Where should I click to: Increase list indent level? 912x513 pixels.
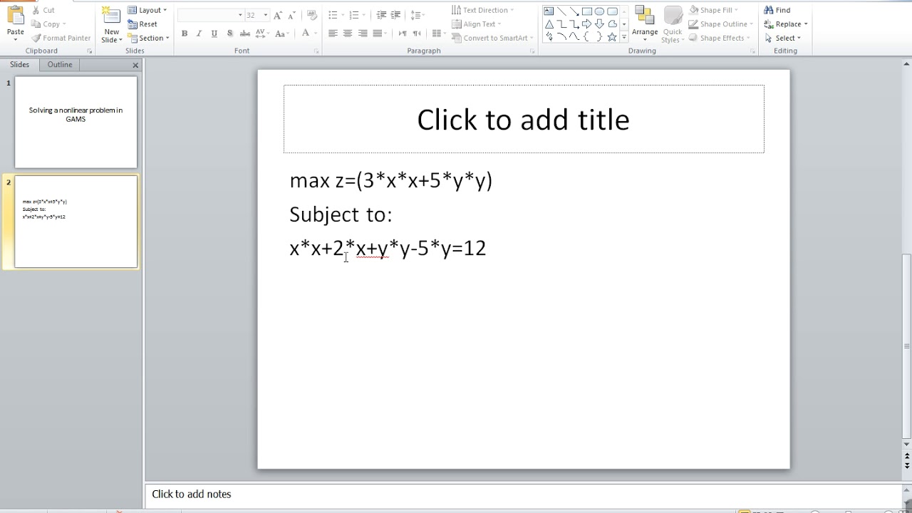coord(396,15)
